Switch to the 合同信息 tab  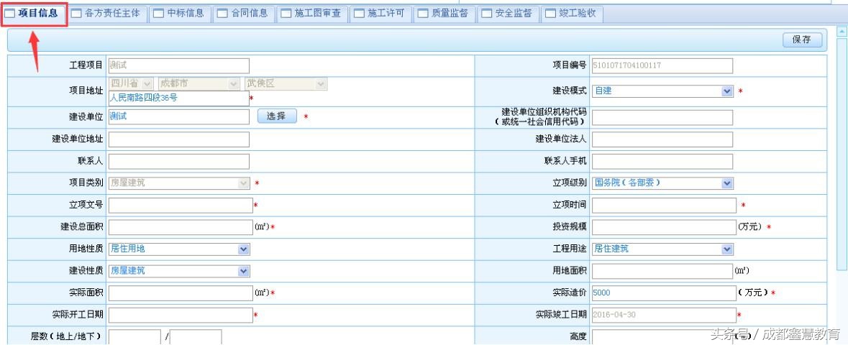tap(244, 14)
